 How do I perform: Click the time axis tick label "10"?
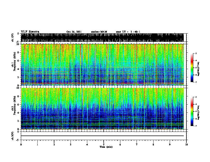point(186,145)
